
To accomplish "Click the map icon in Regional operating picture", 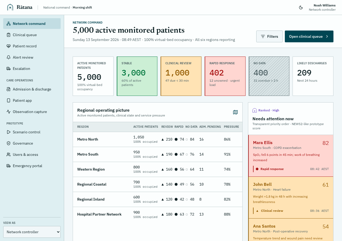I will [x=235, y=112].
